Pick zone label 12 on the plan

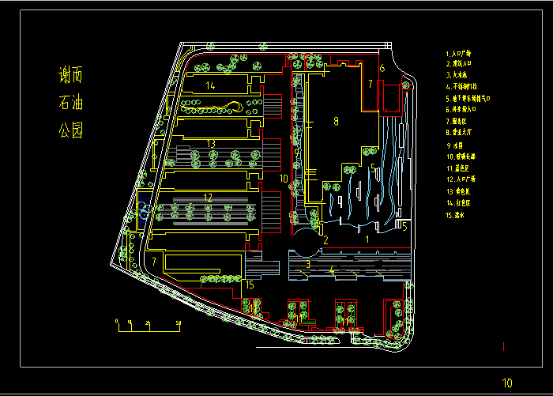pos(209,197)
